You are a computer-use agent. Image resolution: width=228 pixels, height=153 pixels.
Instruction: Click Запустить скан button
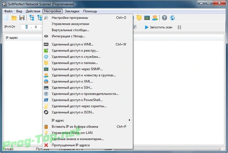click(x=159, y=27)
